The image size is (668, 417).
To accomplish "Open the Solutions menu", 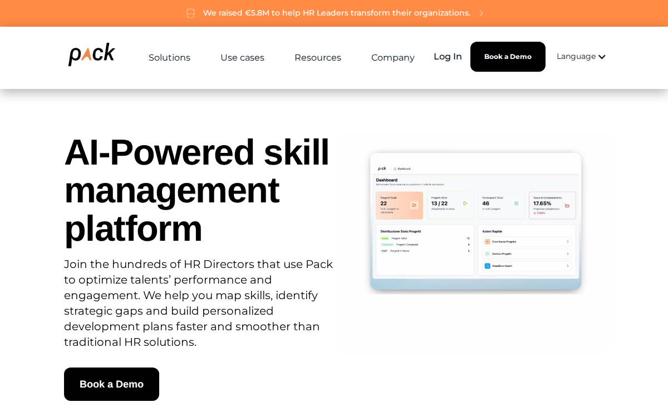I will (169, 57).
